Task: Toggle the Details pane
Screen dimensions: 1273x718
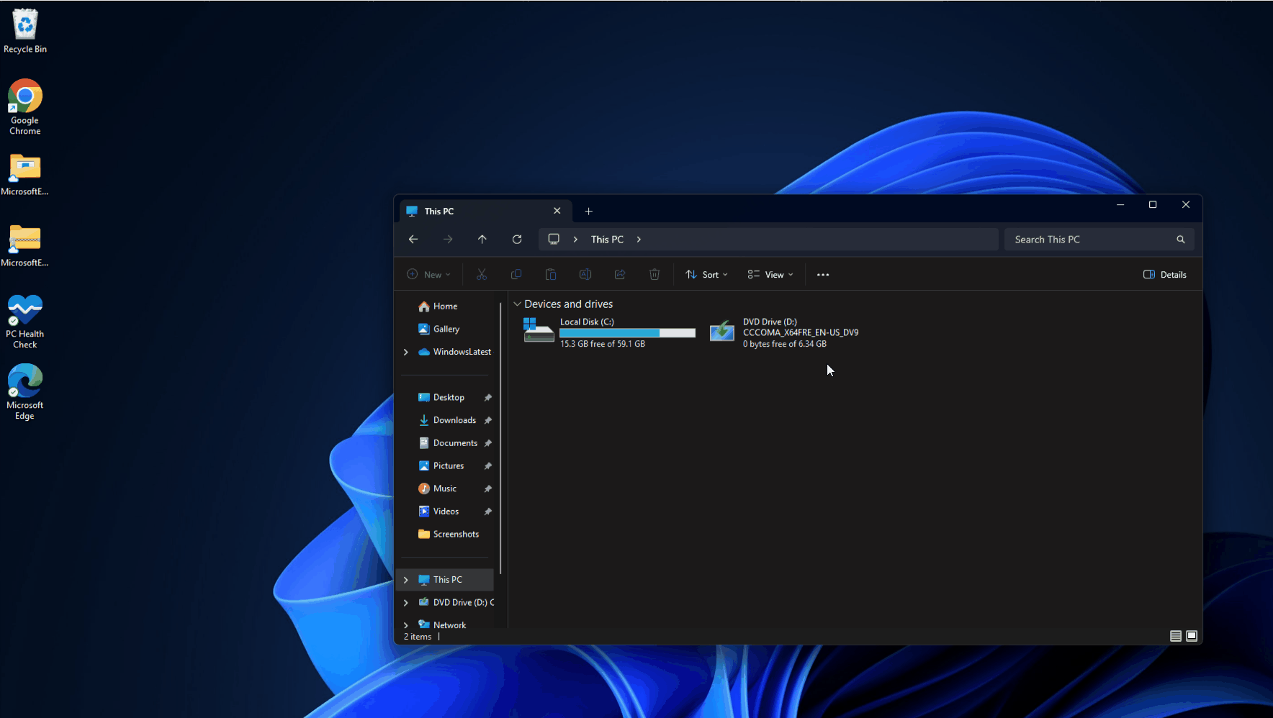Action: coord(1164,274)
